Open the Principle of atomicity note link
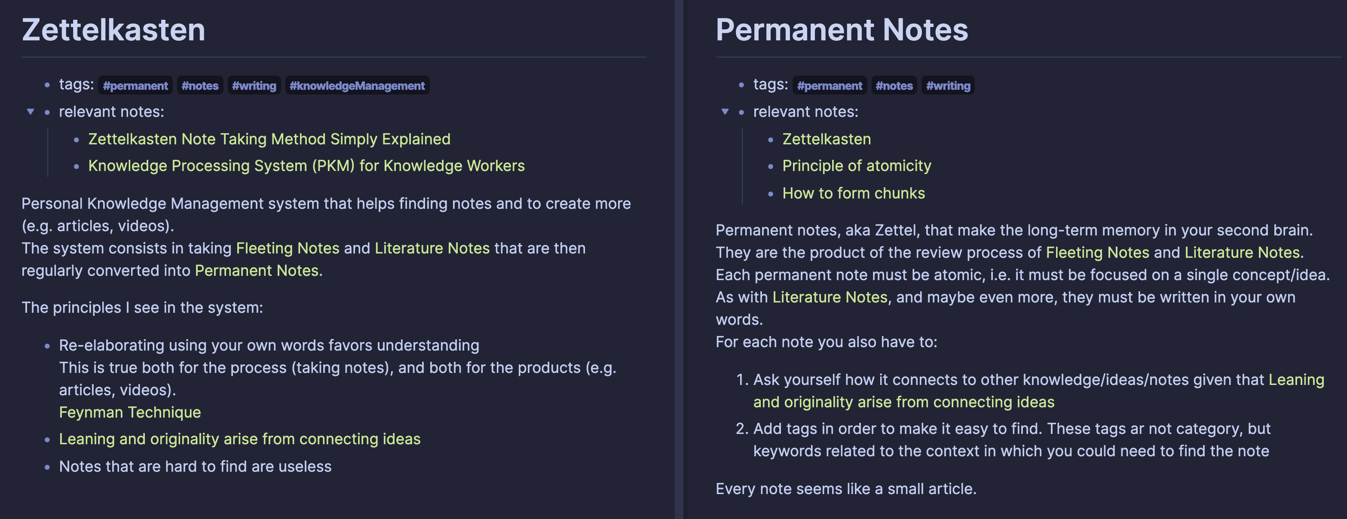 click(856, 166)
